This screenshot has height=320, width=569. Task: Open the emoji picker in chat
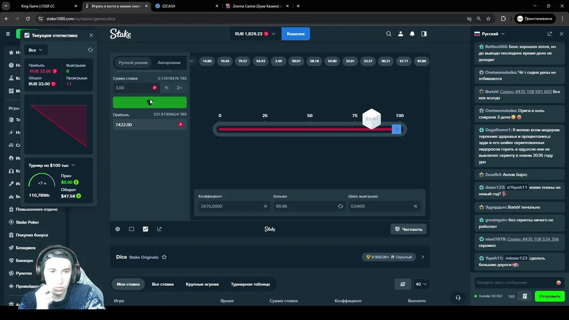coord(559,283)
